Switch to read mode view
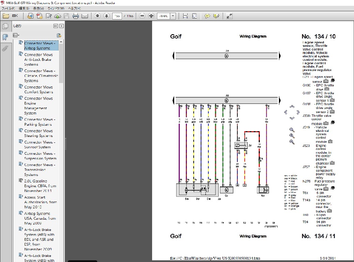This screenshot has width=354, height=262. pyautogui.click(x=229, y=16)
